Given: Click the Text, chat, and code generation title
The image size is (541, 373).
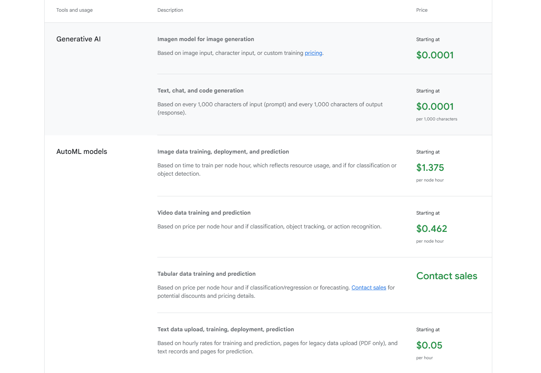Looking at the screenshot, I should pyautogui.click(x=200, y=91).
